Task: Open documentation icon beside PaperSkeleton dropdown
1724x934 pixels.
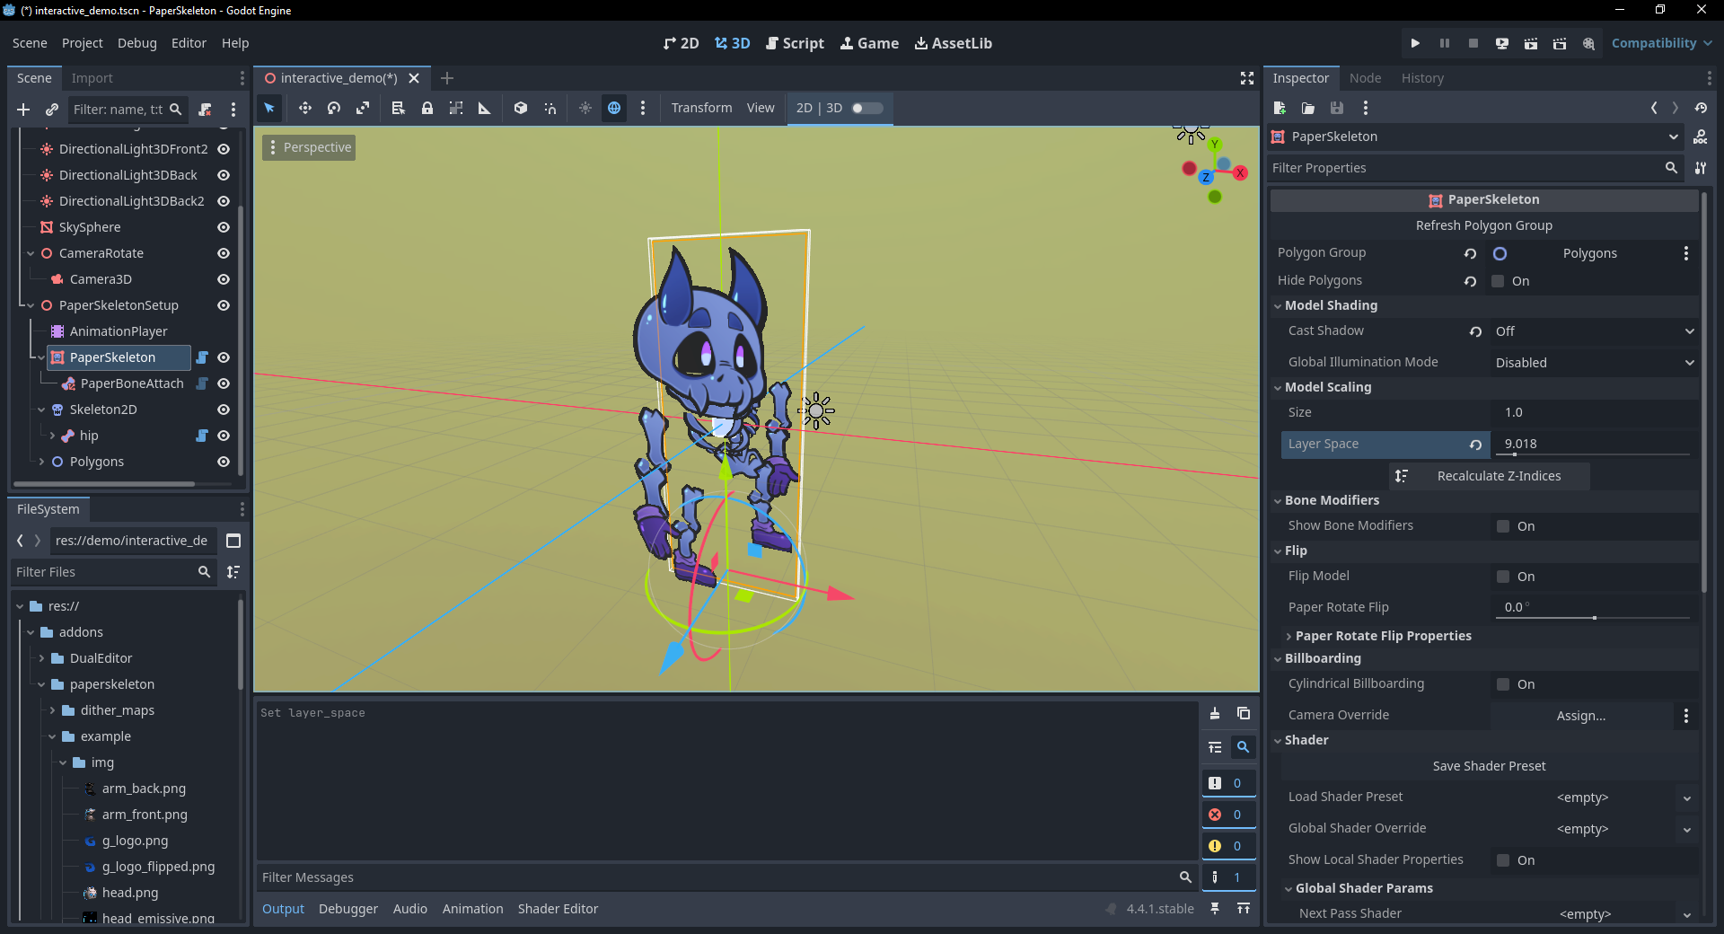Action: pos(1701,137)
